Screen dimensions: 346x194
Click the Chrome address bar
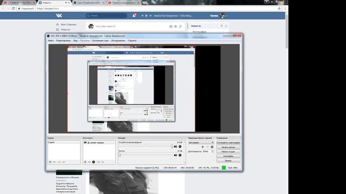tap(147, 9)
